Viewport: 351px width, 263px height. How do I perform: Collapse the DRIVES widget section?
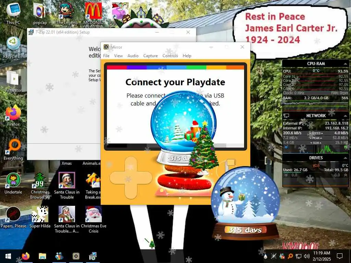point(345,158)
